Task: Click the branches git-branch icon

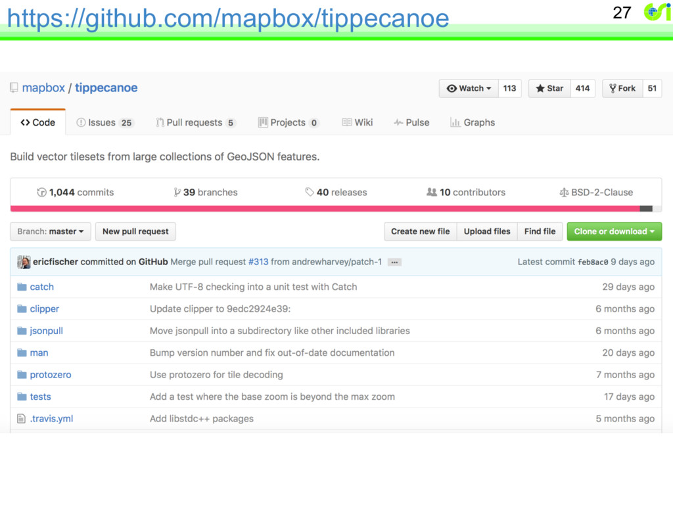Action: tap(177, 193)
